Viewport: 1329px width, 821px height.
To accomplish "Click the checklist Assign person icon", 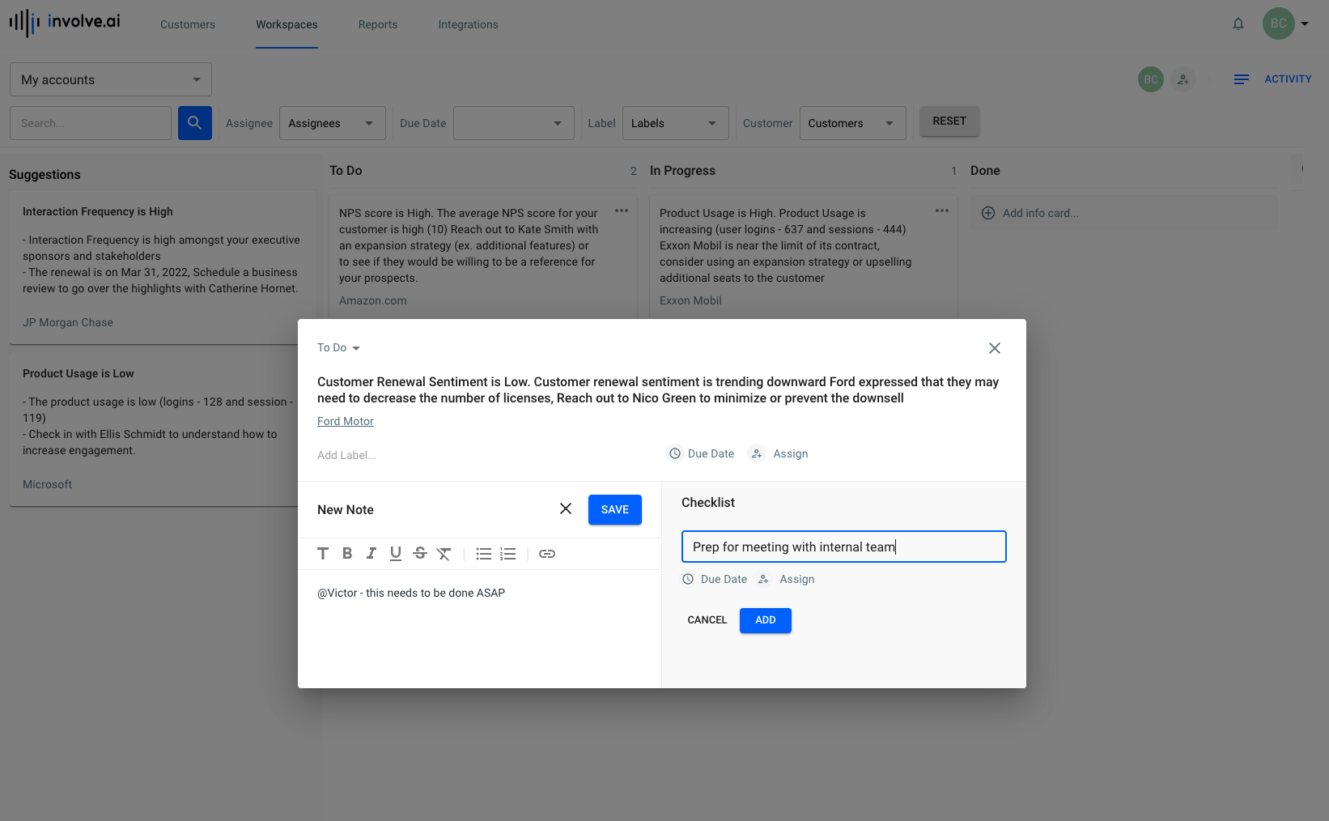I will (763, 579).
